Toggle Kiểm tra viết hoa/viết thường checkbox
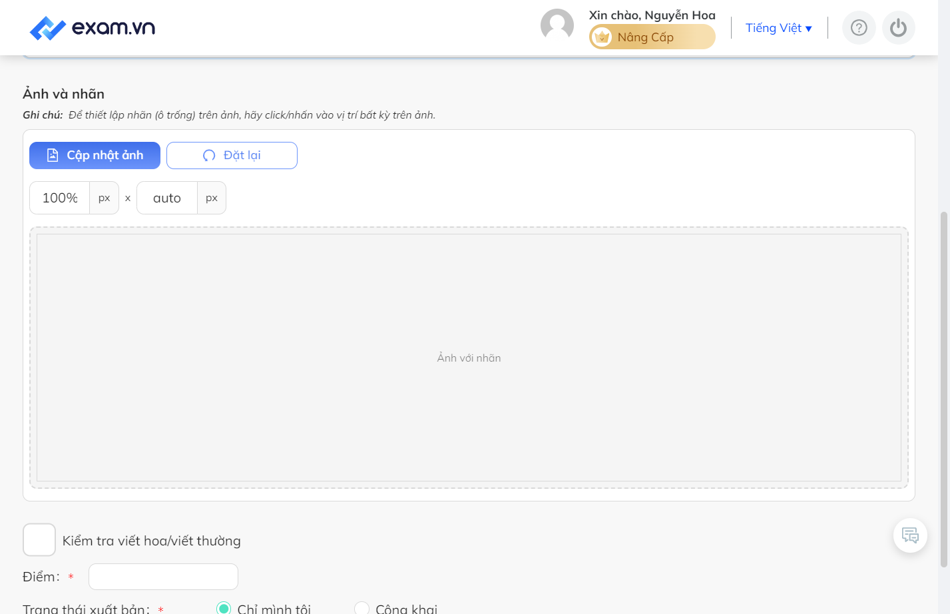Viewport: 950px width, 614px height. click(39, 539)
